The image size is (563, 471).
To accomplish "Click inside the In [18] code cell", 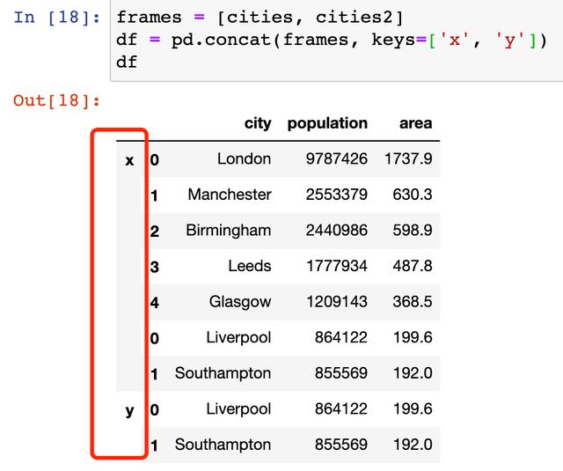I will [x=336, y=40].
